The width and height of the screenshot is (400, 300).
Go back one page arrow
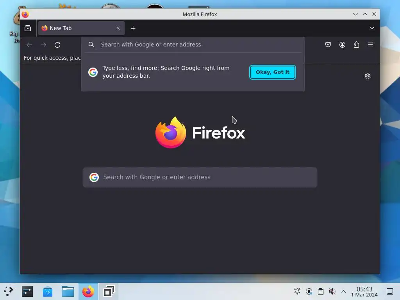coord(29,45)
